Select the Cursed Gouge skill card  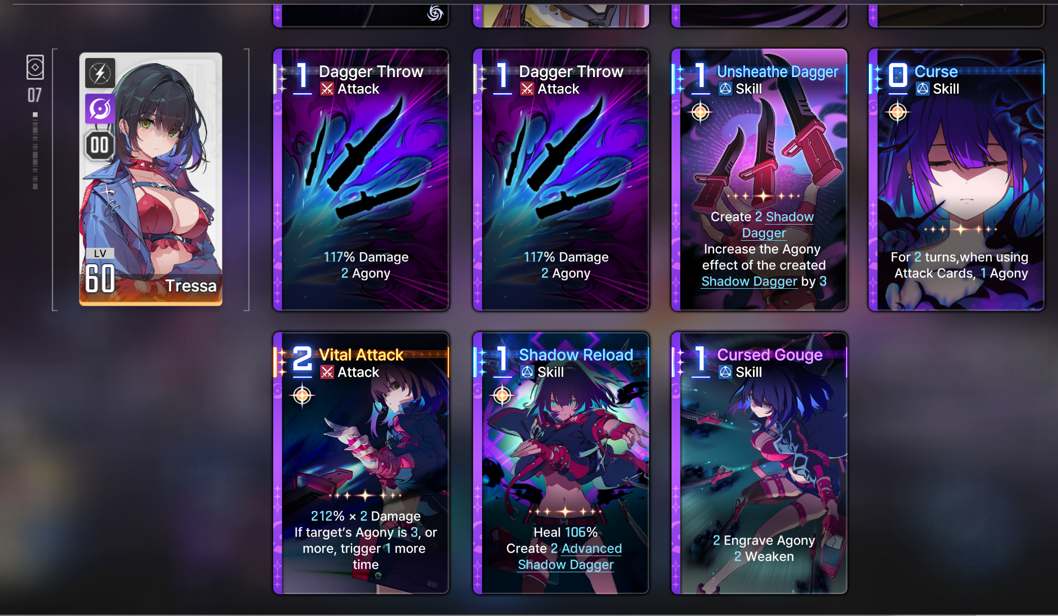click(759, 463)
